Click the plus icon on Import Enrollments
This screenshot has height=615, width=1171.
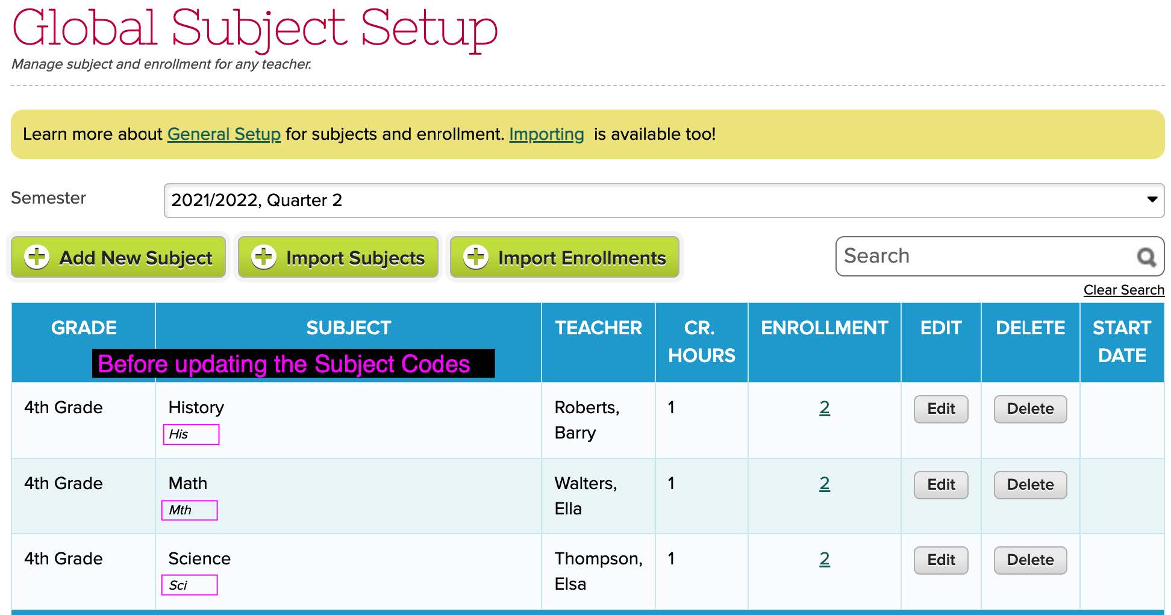[x=476, y=257]
